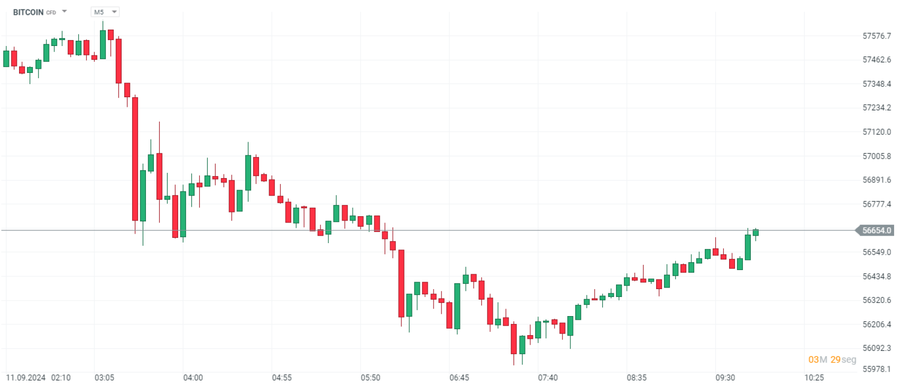The width and height of the screenshot is (902, 389).
Task: Click the 56434.8 price axis label
Action: click(x=877, y=276)
